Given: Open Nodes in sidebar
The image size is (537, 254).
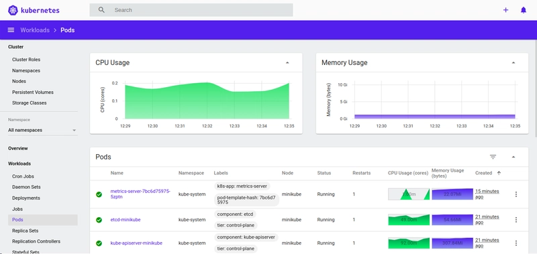Looking at the screenshot, I should 19,81.
